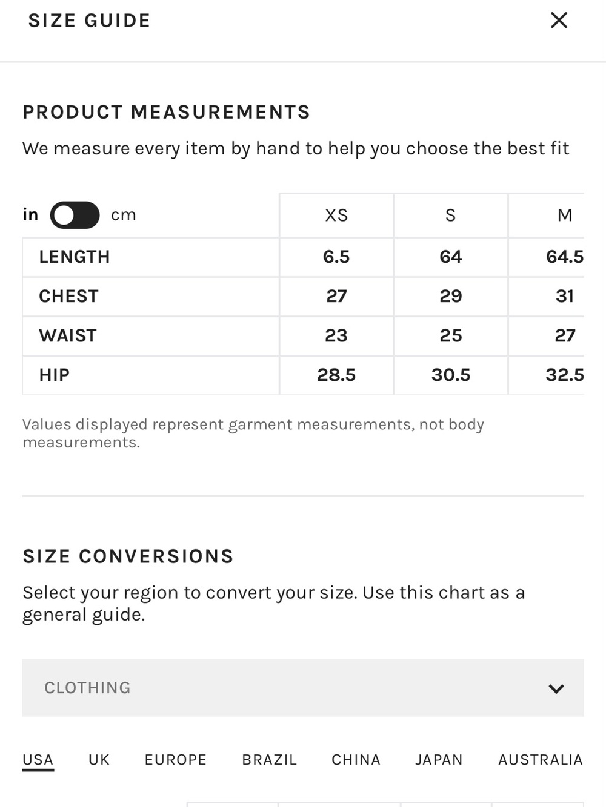Switch to the UK region tab
The width and height of the screenshot is (606, 807).
(x=99, y=759)
